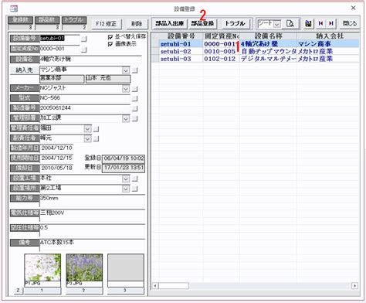Image resolution: width=366 pixels, height=303 pixels.
Task: Toggle 画像表示 checkbox
Action: tap(110, 44)
